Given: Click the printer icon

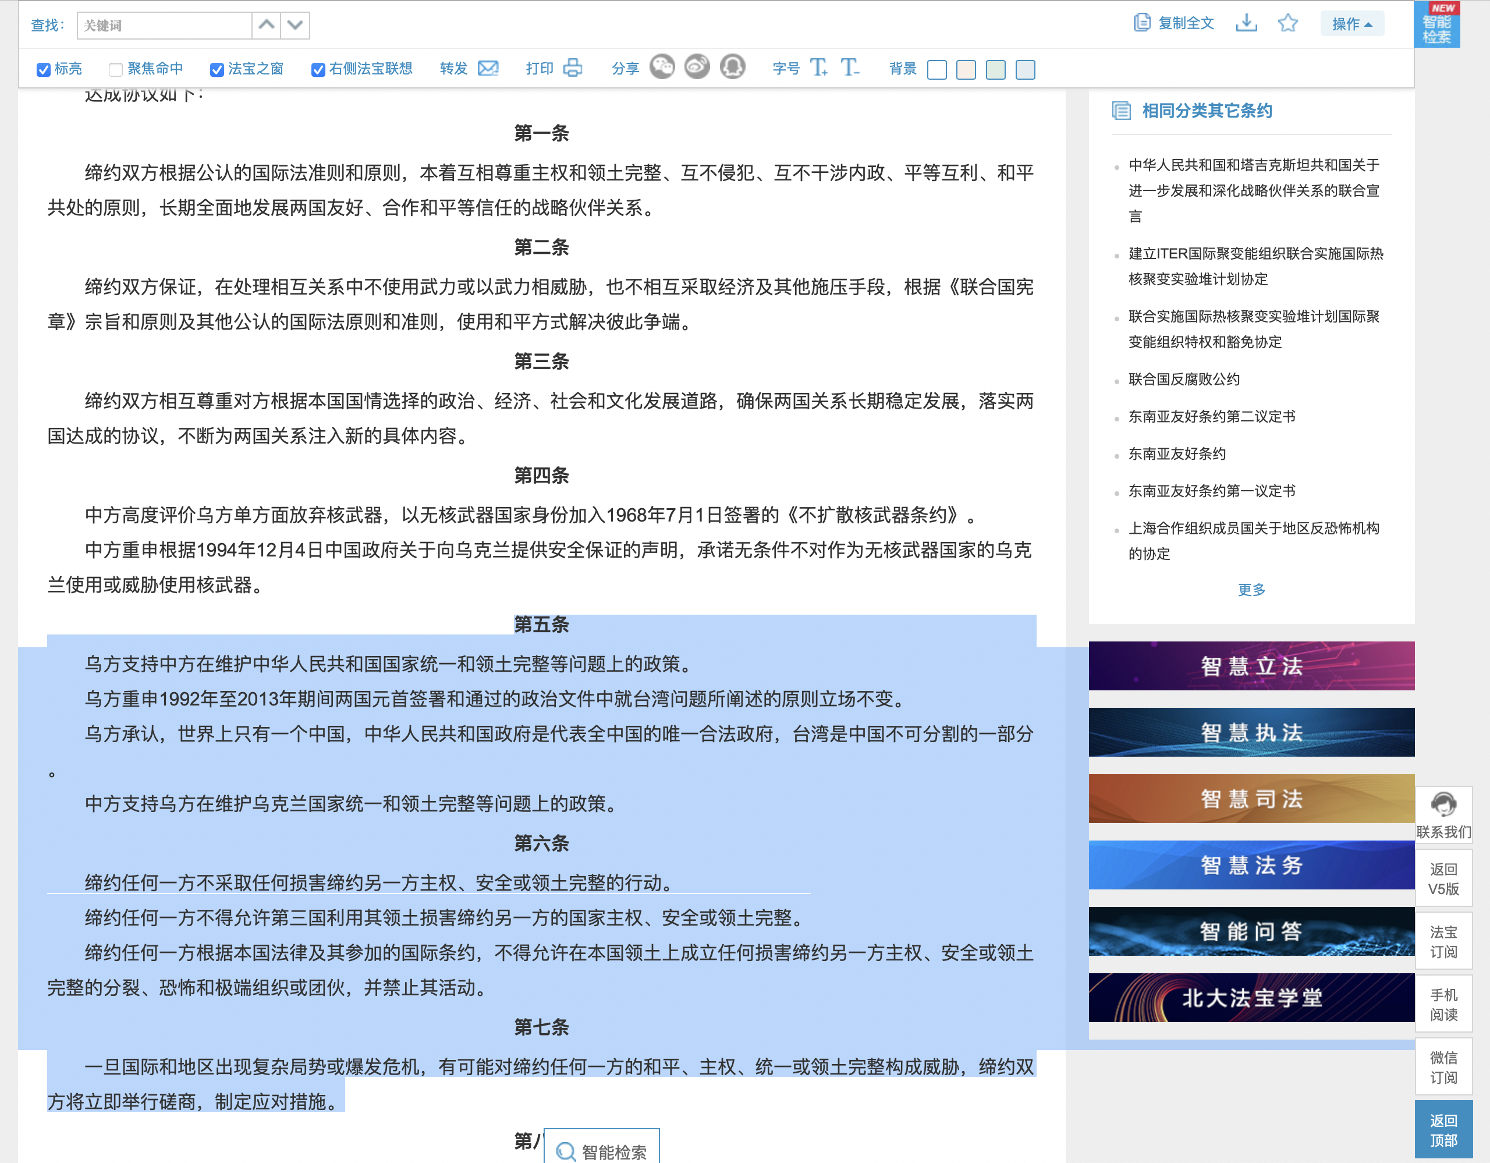Looking at the screenshot, I should tap(573, 68).
